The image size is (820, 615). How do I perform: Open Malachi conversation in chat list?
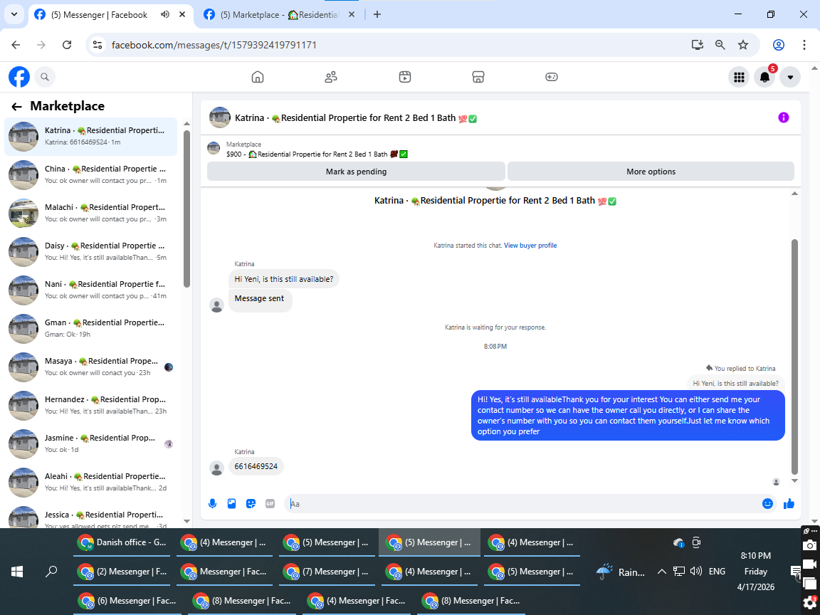(91, 214)
